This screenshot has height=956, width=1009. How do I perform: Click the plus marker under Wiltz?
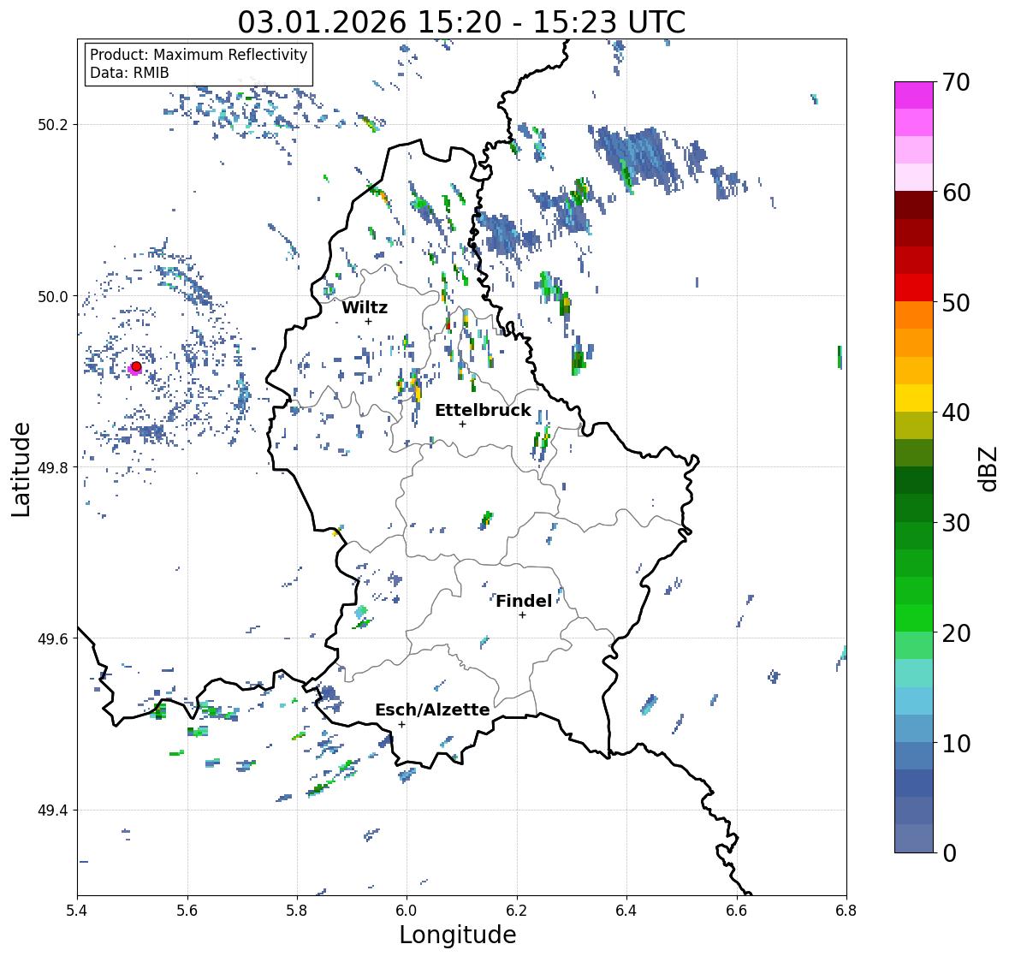click(368, 321)
